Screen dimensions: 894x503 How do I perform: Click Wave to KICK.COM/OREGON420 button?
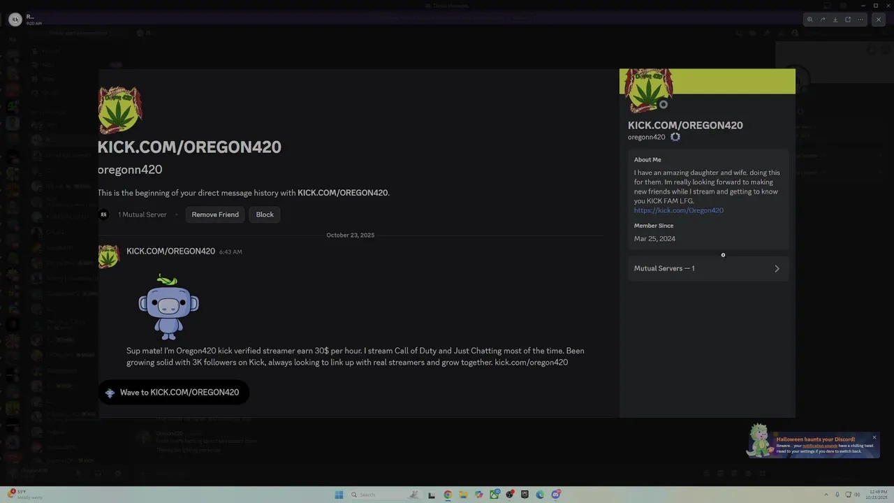(x=173, y=393)
